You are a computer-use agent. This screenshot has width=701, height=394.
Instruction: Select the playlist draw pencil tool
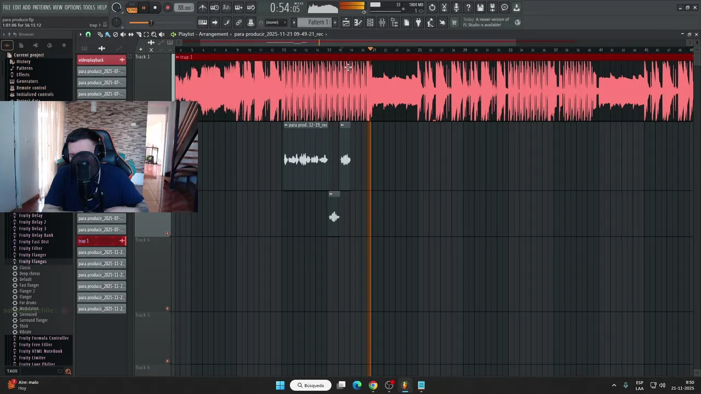point(100,34)
